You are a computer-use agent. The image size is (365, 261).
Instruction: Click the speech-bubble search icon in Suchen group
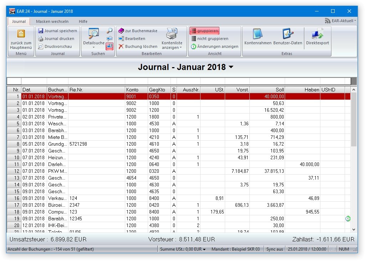tap(110, 39)
